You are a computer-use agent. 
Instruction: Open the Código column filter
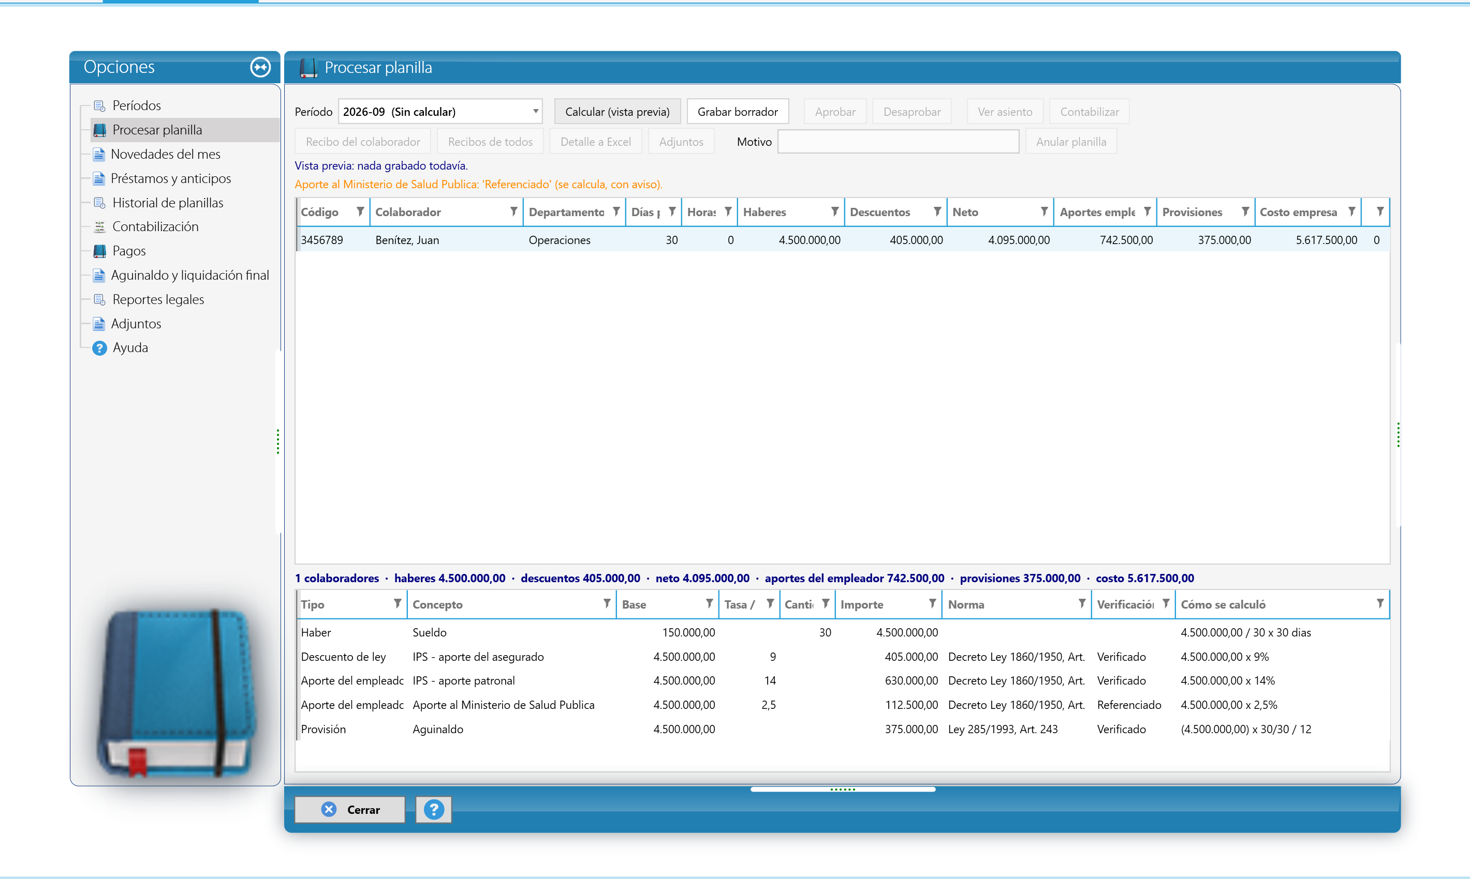tap(360, 211)
